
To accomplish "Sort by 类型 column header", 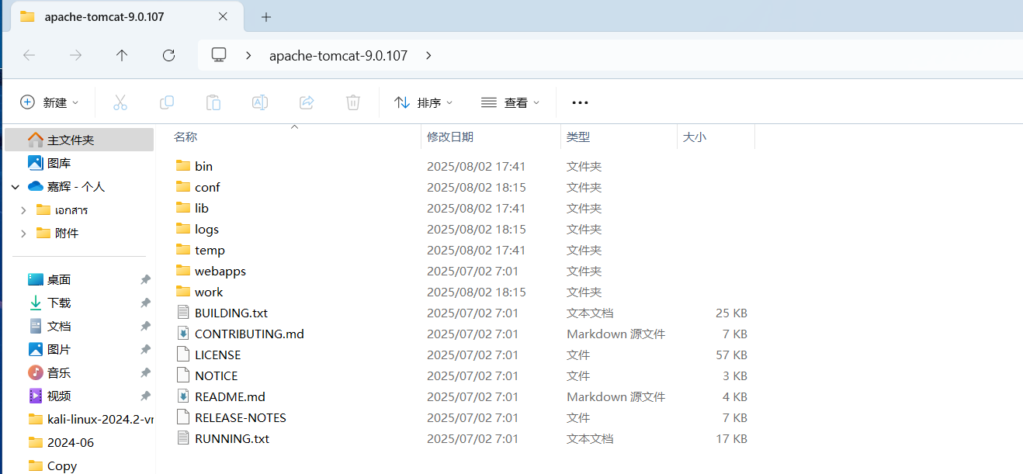I will (x=578, y=137).
